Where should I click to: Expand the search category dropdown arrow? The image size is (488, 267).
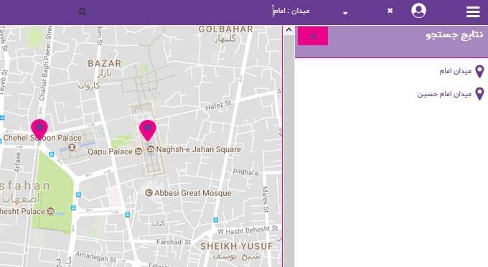pos(345,13)
